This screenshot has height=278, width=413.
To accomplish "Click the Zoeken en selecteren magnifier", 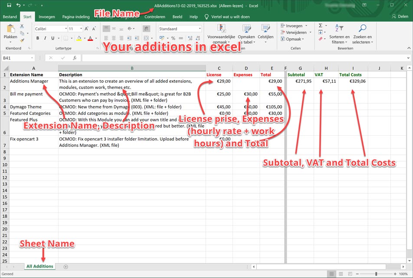I will (x=362, y=28).
